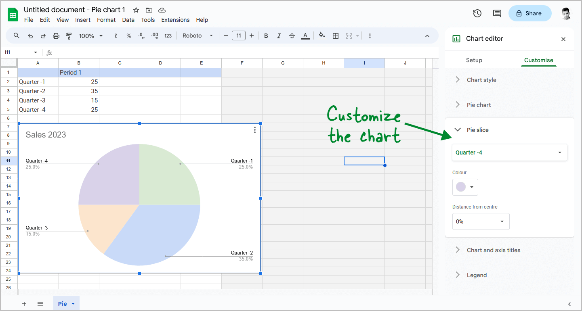582x311 pixels.
Task: Select cell A2 Quarter -1
Action: 38,82
